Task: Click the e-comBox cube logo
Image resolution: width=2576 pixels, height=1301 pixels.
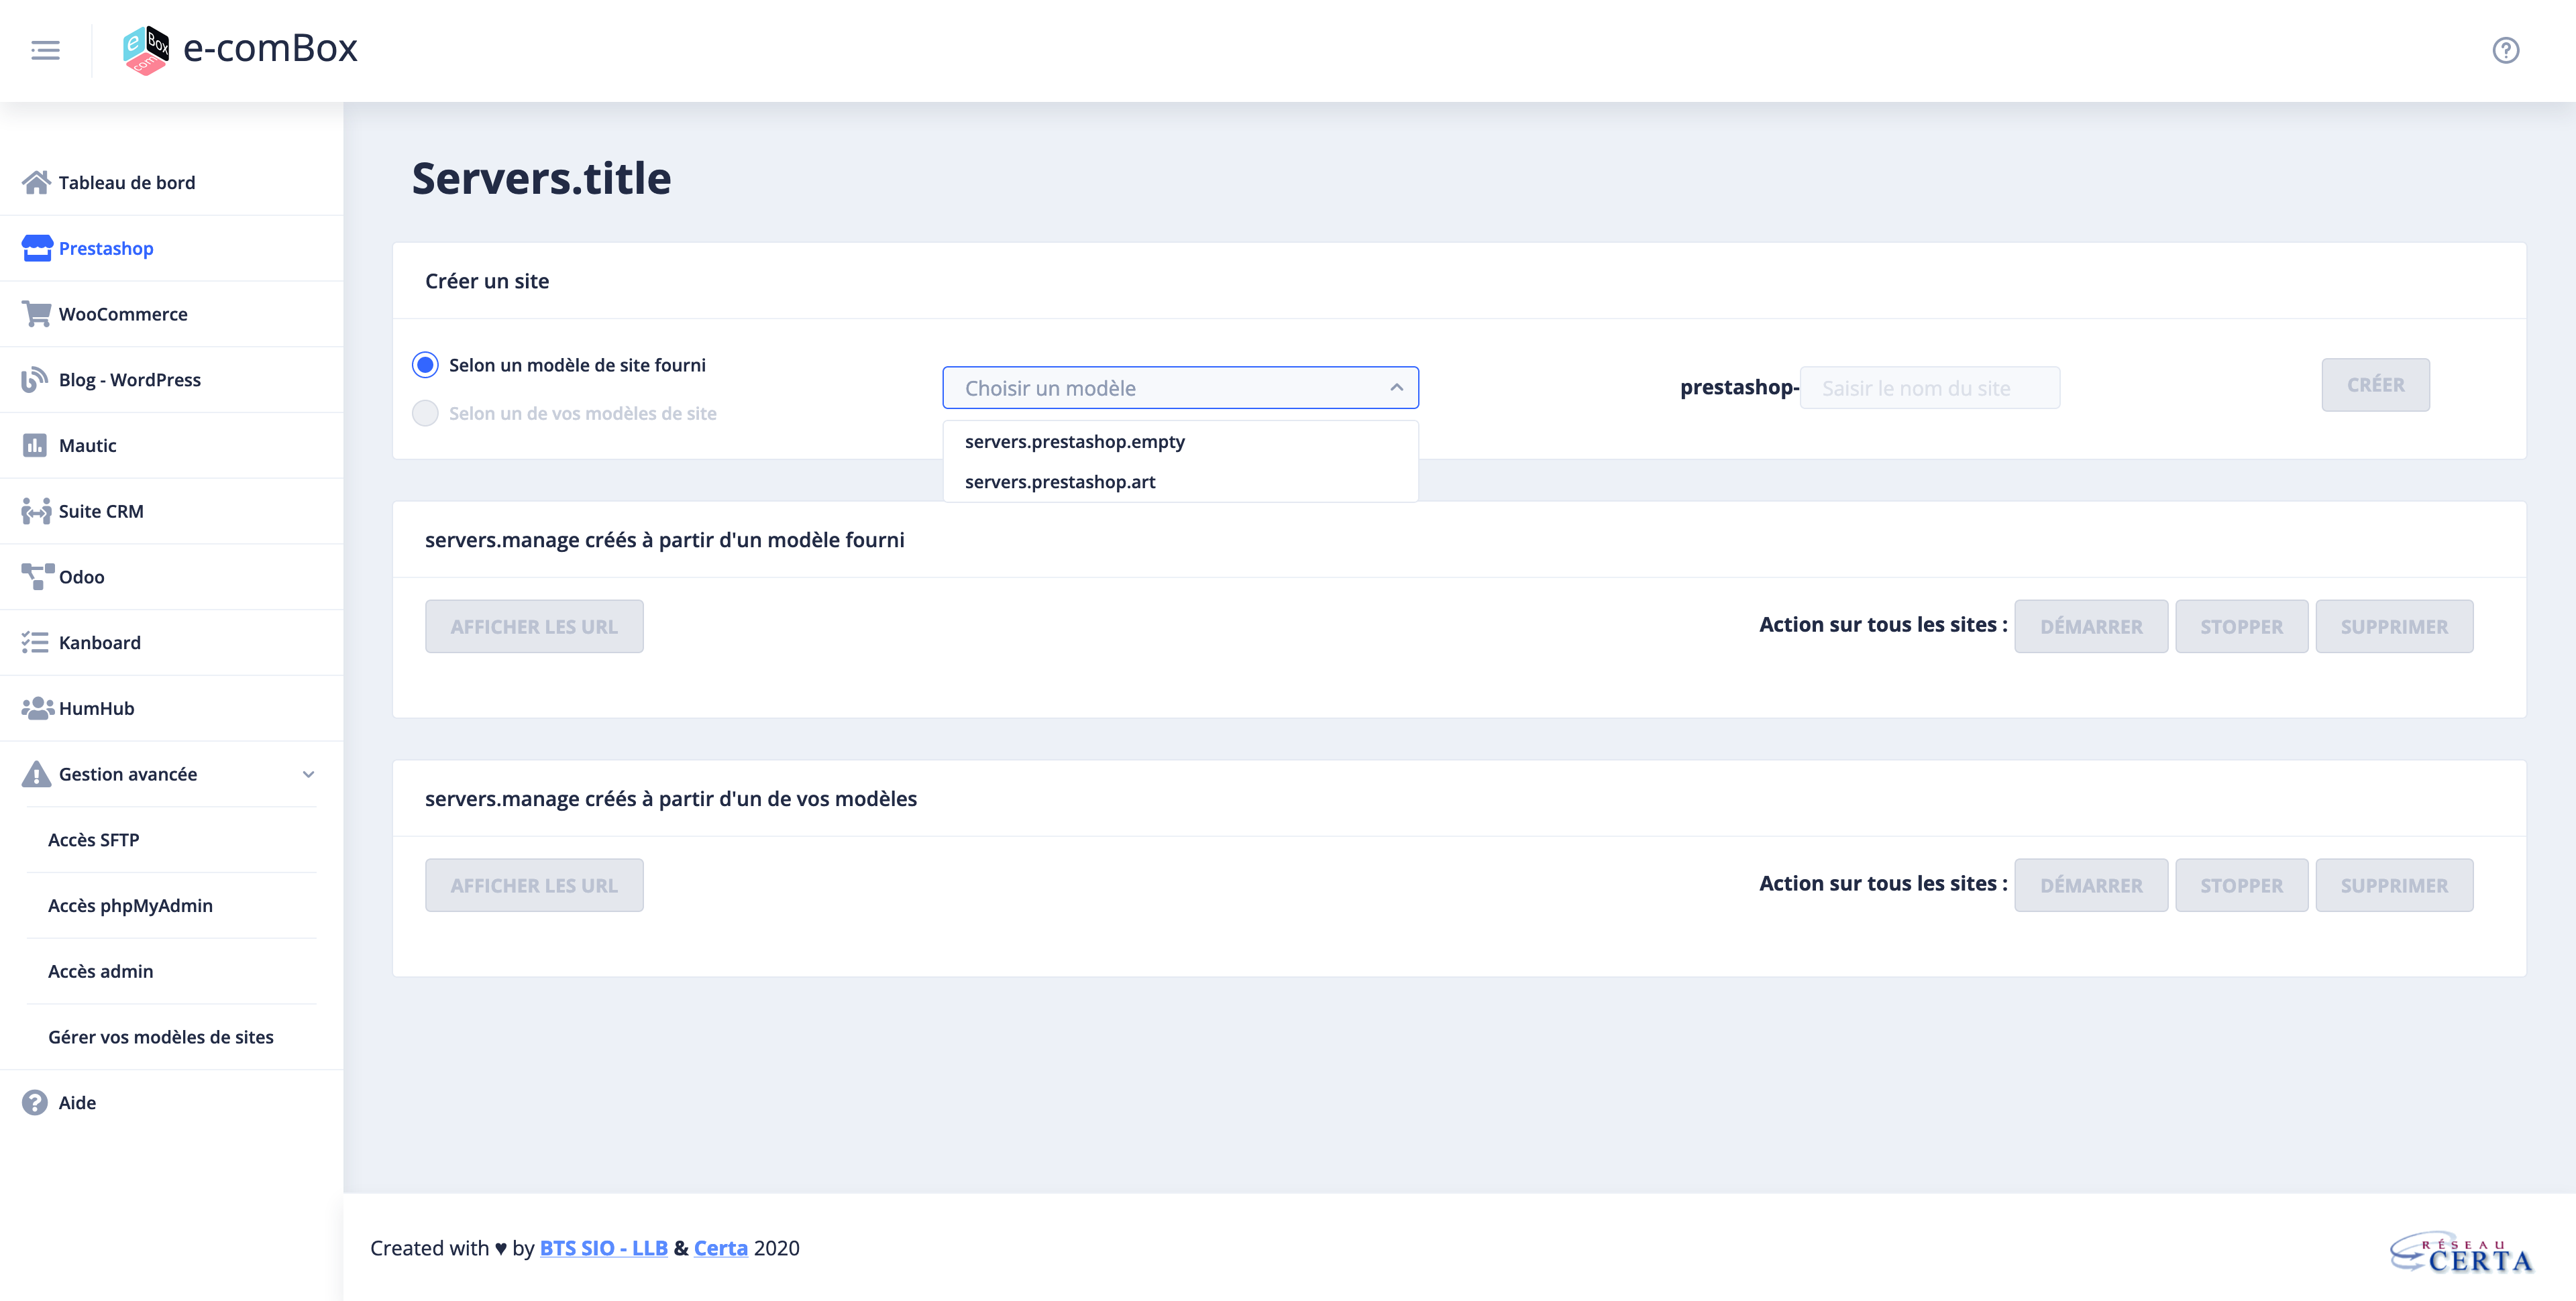Action: click(x=145, y=50)
